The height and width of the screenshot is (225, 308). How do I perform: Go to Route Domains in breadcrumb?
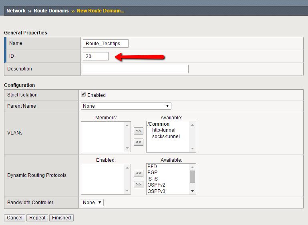point(51,11)
